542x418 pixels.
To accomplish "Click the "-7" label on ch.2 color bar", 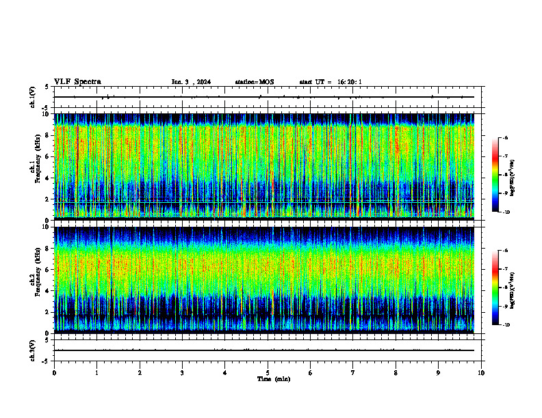I will 505,269.
